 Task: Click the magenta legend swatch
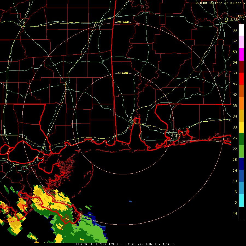(241, 54)
